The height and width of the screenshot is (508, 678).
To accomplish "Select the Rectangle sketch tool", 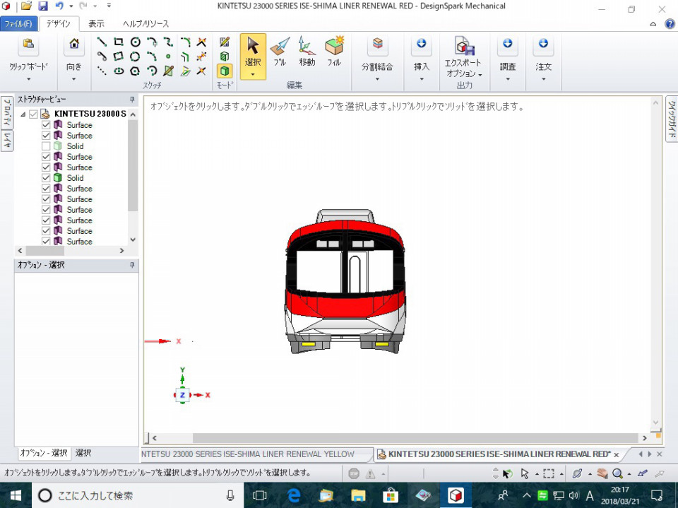I will (118, 42).
